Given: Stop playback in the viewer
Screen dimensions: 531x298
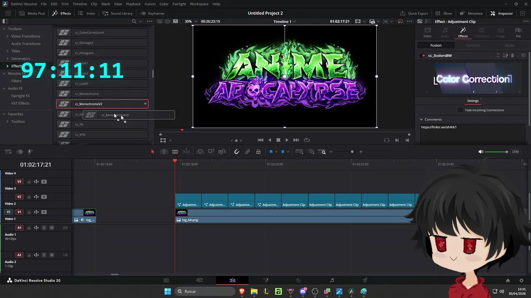Looking at the screenshot, I should (278, 140).
